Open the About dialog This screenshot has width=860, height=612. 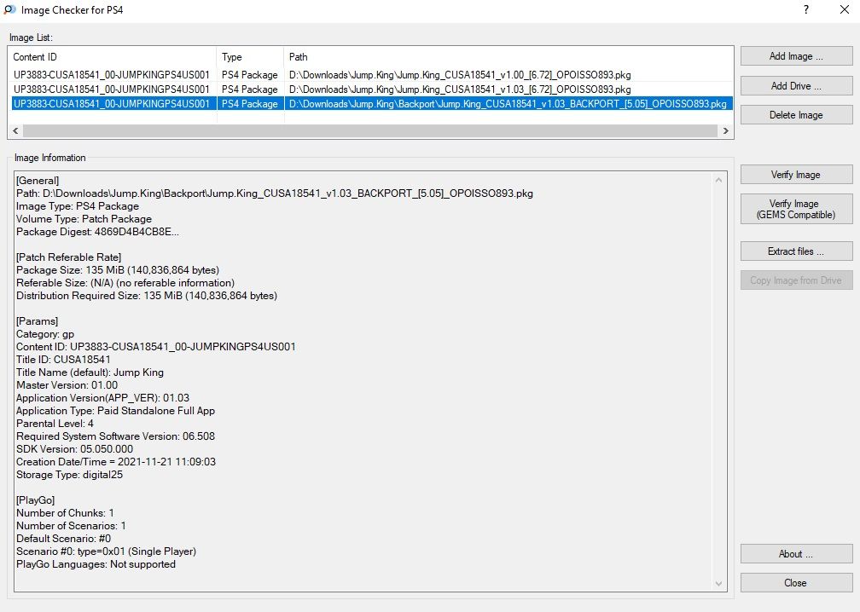pos(796,554)
